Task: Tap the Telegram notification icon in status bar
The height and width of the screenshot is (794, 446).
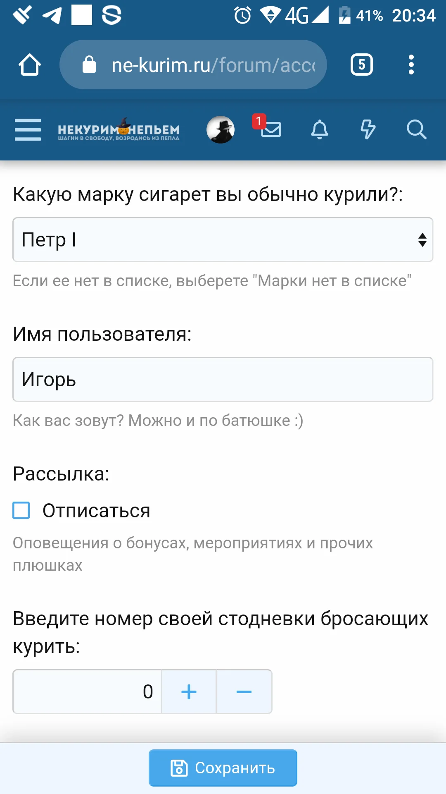Action: (x=52, y=16)
